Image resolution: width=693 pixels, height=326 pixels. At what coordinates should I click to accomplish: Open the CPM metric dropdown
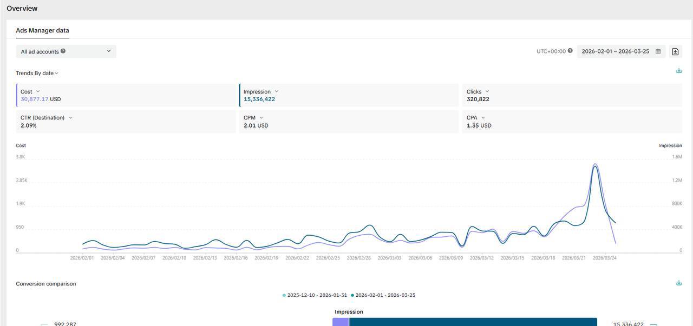pyautogui.click(x=261, y=117)
